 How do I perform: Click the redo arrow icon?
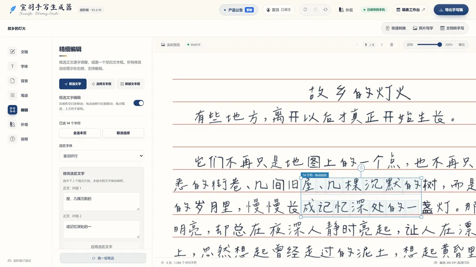tap(315, 10)
